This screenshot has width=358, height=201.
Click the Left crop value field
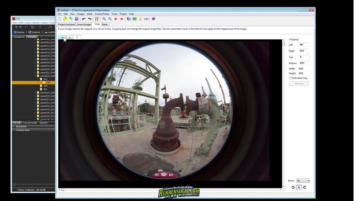click(x=304, y=45)
